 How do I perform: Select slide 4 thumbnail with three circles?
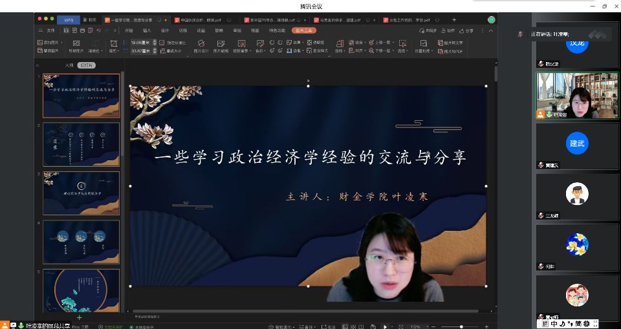(82, 242)
